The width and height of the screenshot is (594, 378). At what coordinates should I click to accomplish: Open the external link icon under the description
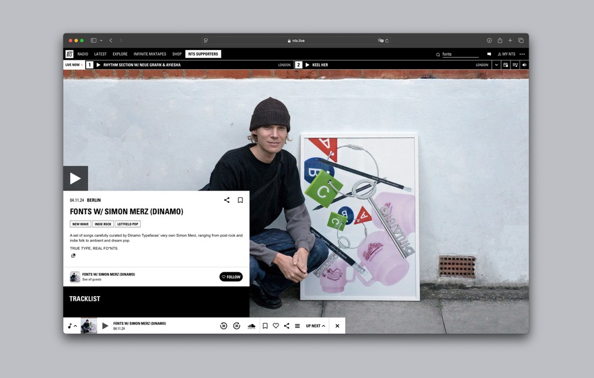pyautogui.click(x=73, y=255)
